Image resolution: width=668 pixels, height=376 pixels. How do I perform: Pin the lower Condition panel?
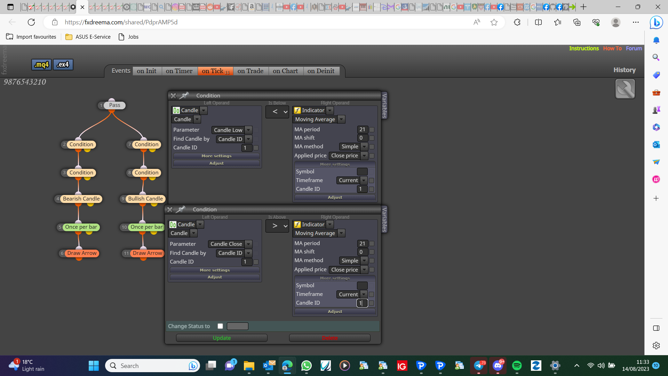181,210
